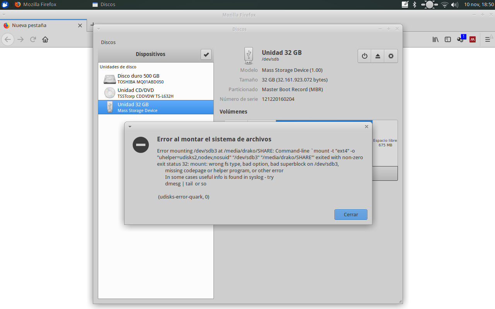
Task: Click the Firefox extension icon with blue badge
Action: coord(461,39)
